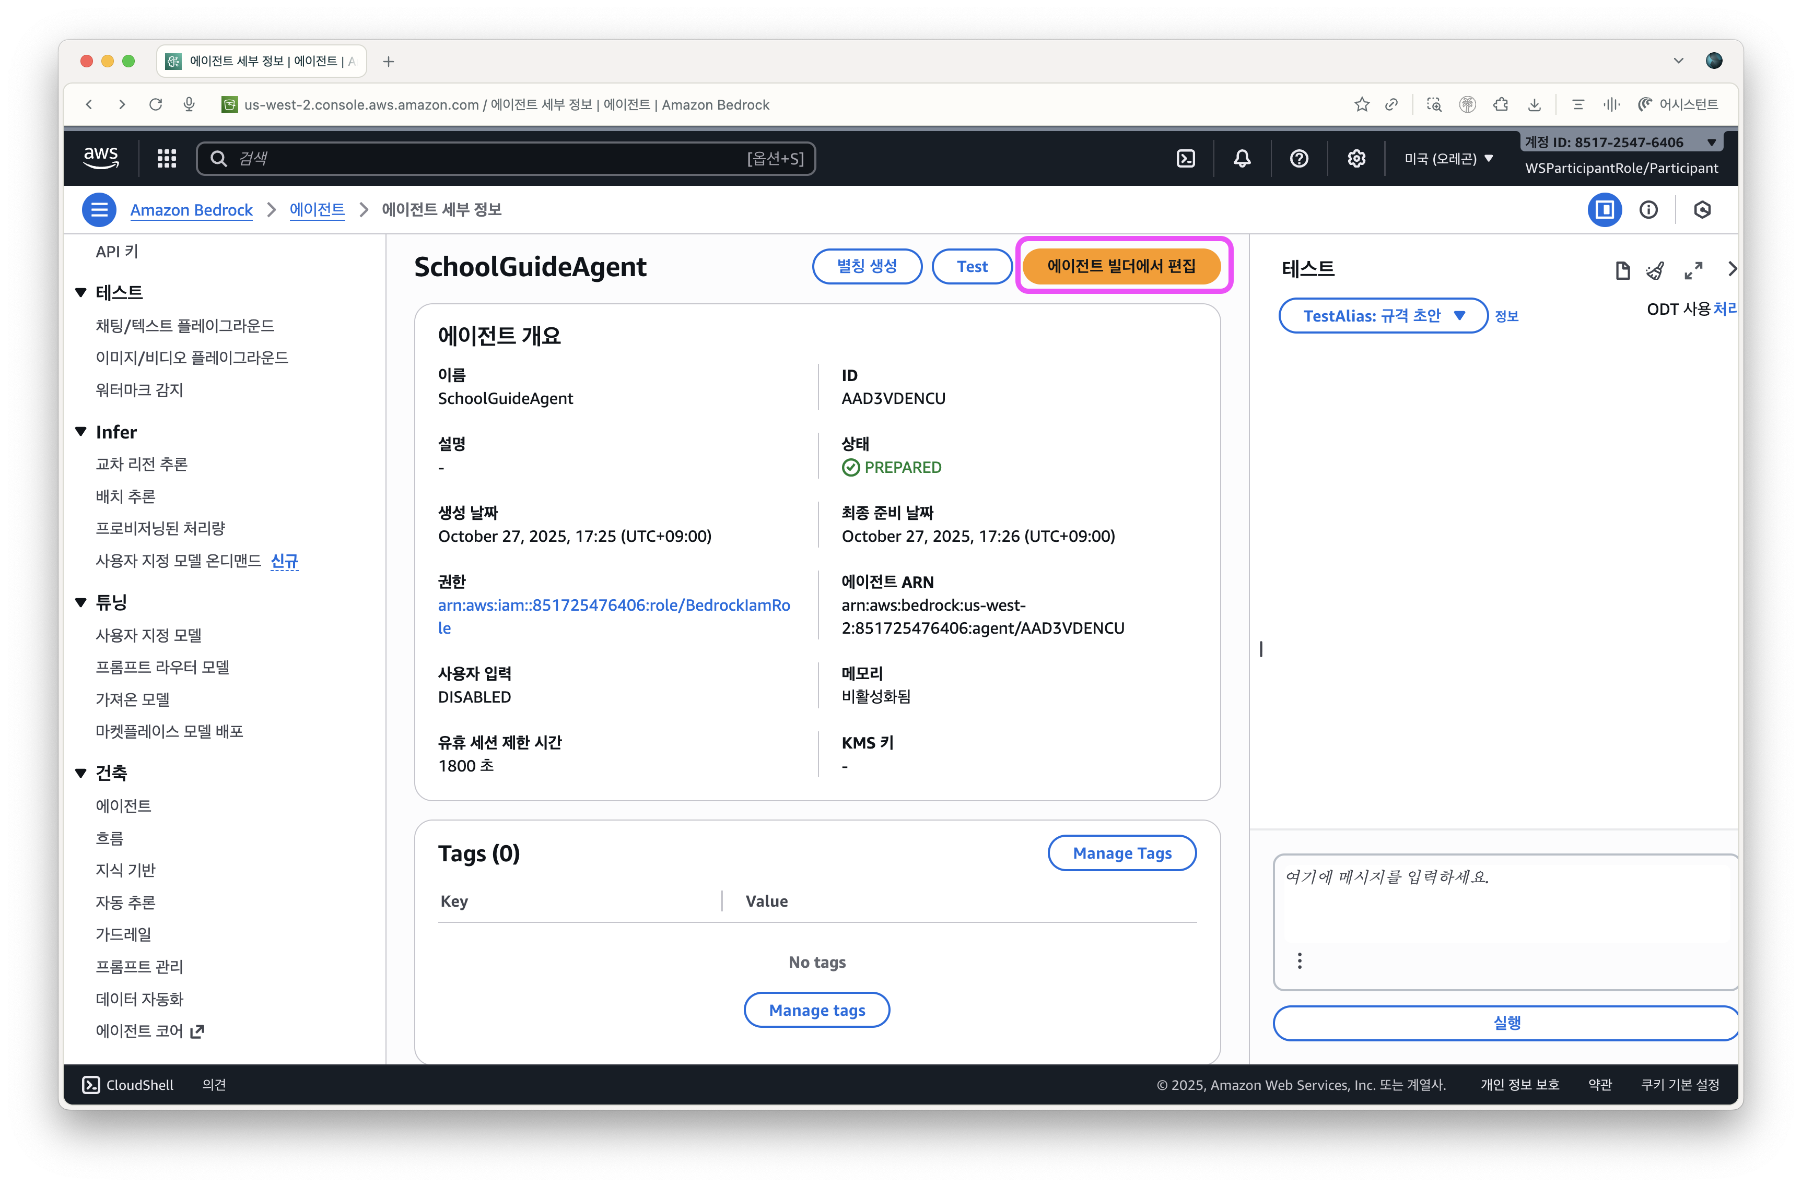This screenshot has height=1187, width=1802.
Task: Open 쿠키 기본 설정 in the footer
Action: (1680, 1085)
